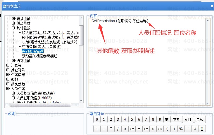This screenshot has width=214, height=135.
Task: Insert the multiplication (*) symbol
Action: click(111, 128)
